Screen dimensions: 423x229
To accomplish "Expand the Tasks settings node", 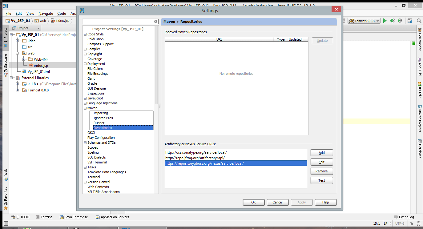I will [85, 167].
